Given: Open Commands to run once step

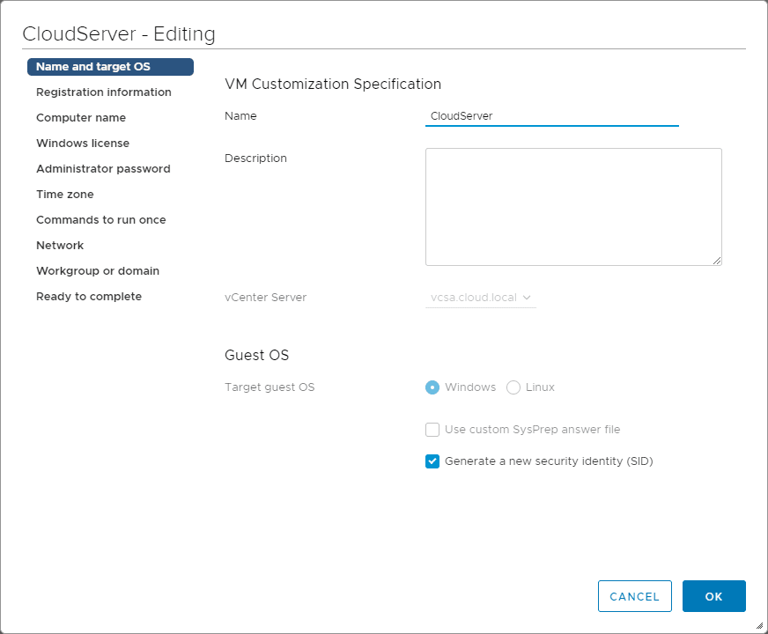Looking at the screenshot, I should pos(101,220).
